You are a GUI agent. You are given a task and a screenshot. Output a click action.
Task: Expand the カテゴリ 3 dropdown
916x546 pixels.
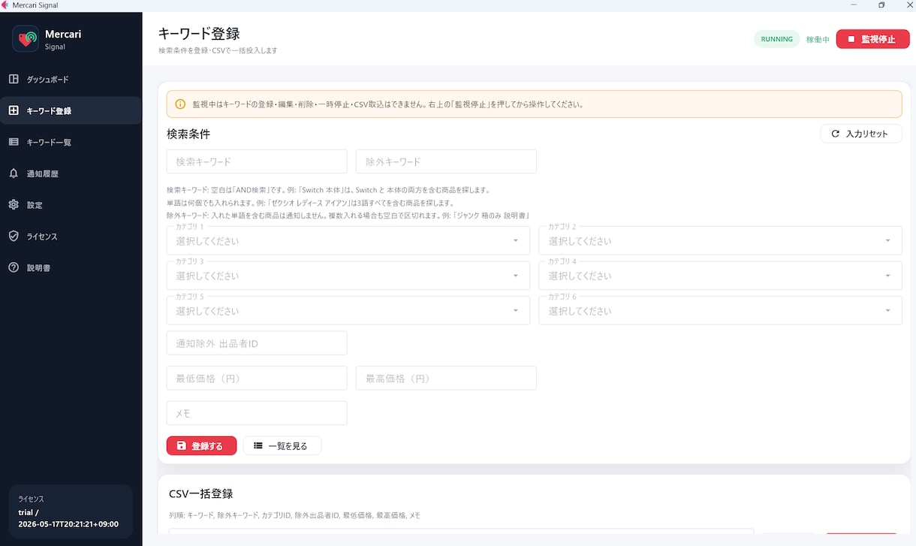(348, 276)
